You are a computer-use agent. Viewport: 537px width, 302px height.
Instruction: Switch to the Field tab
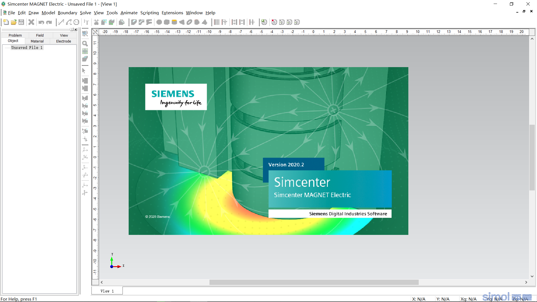(x=40, y=35)
